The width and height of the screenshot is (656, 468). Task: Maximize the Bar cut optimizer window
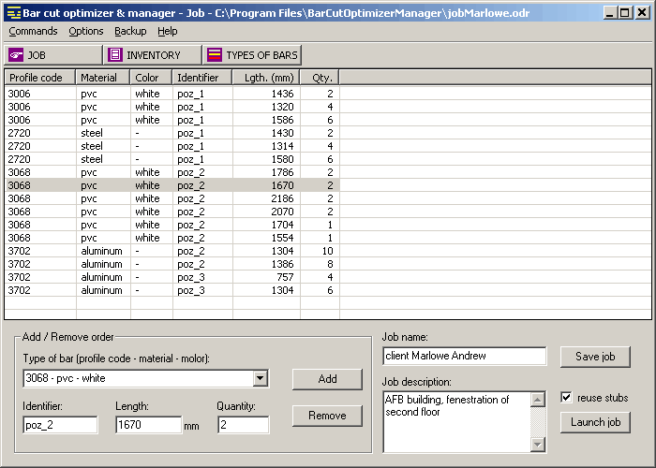point(625,13)
